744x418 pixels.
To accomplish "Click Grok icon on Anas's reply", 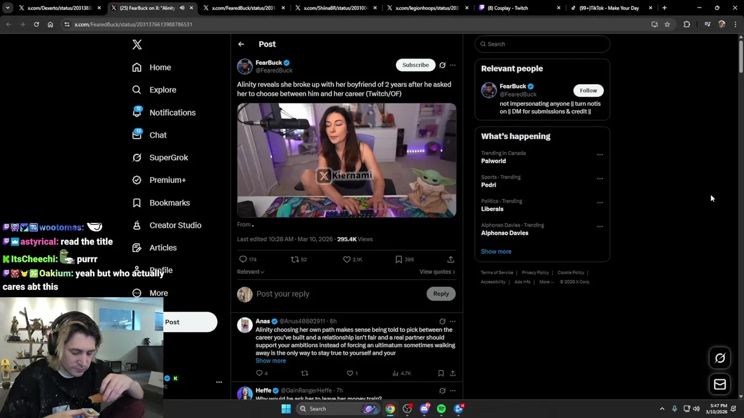I will [442, 321].
